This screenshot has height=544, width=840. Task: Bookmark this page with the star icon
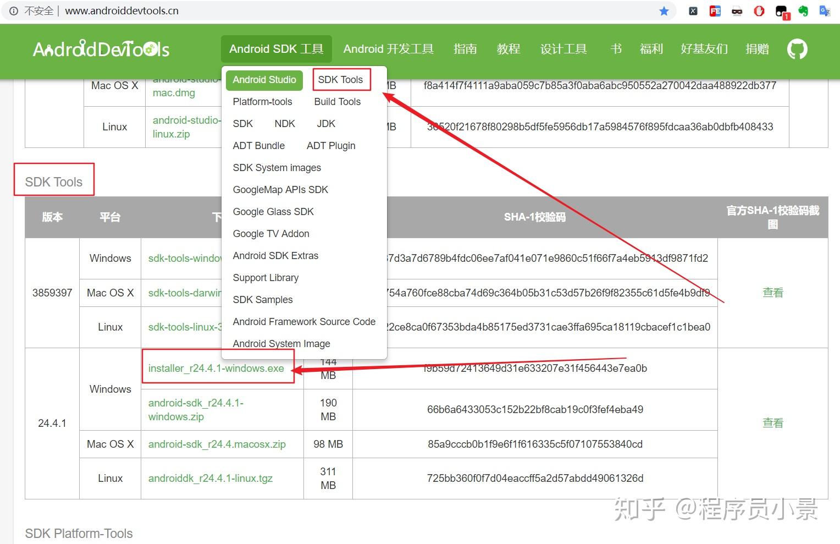664,10
